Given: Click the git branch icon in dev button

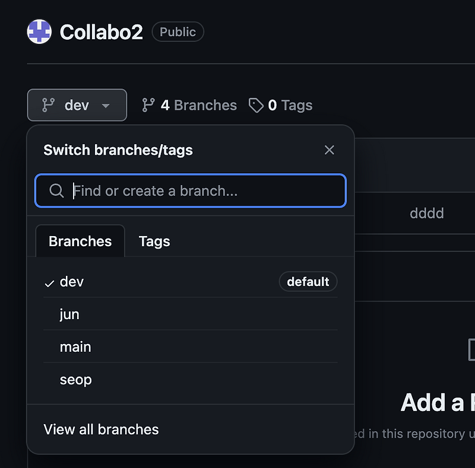Looking at the screenshot, I should point(49,105).
